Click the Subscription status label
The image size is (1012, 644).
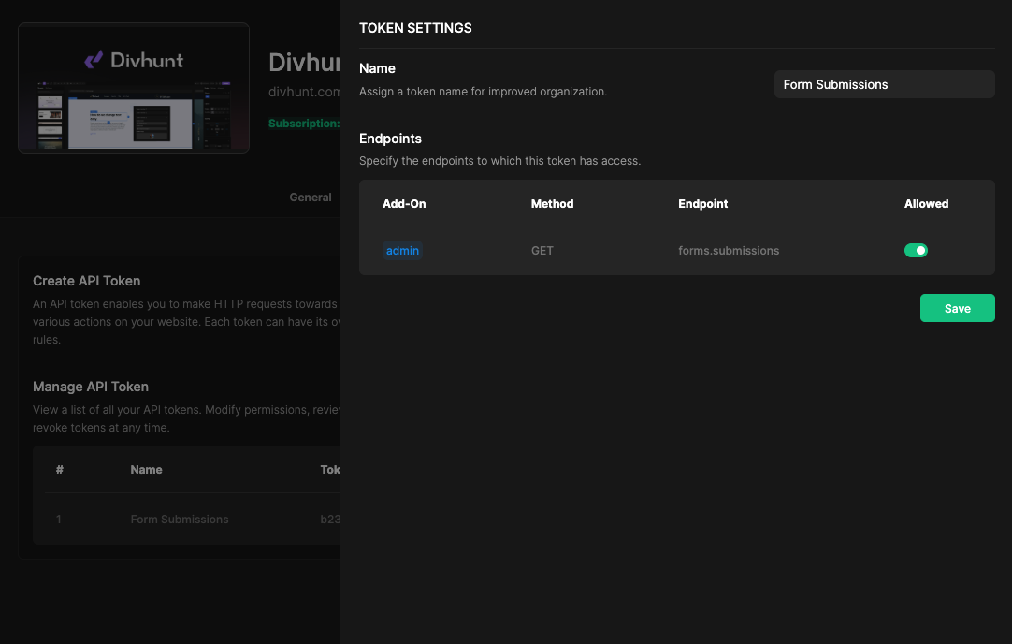pyautogui.click(x=304, y=124)
